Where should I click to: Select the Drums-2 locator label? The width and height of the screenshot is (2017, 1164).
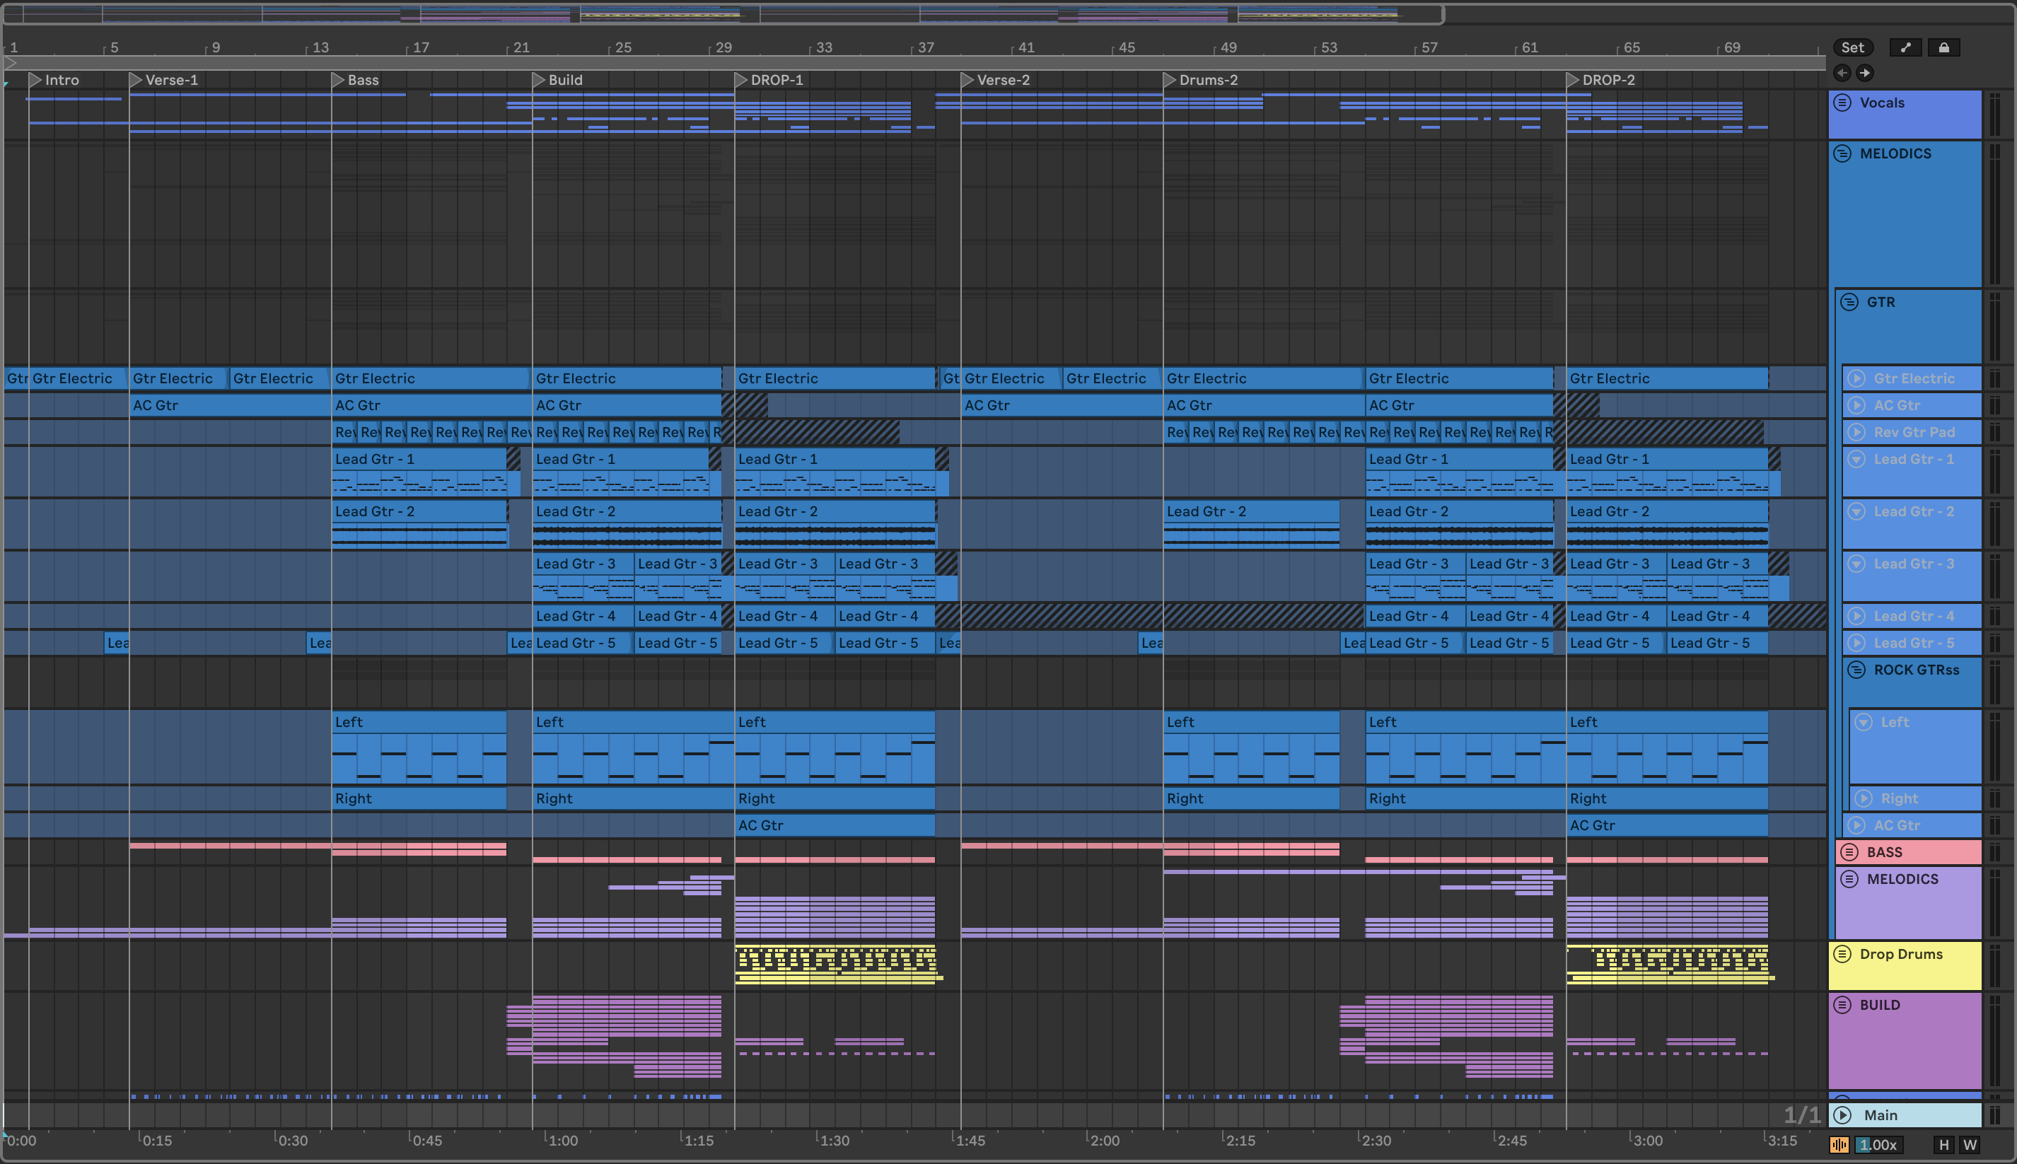tap(1209, 80)
